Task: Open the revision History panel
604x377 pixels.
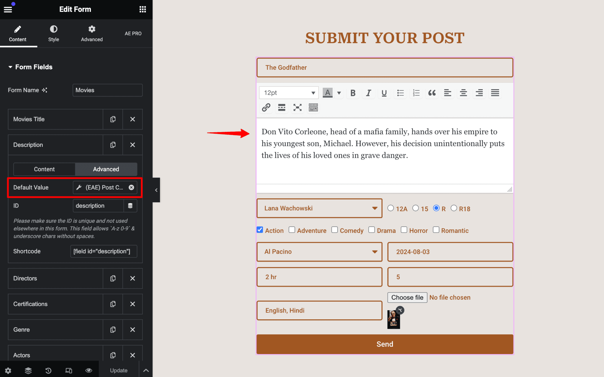Action: pyautogui.click(x=48, y=371)
